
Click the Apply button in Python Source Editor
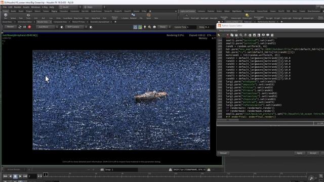pos(300,153)
